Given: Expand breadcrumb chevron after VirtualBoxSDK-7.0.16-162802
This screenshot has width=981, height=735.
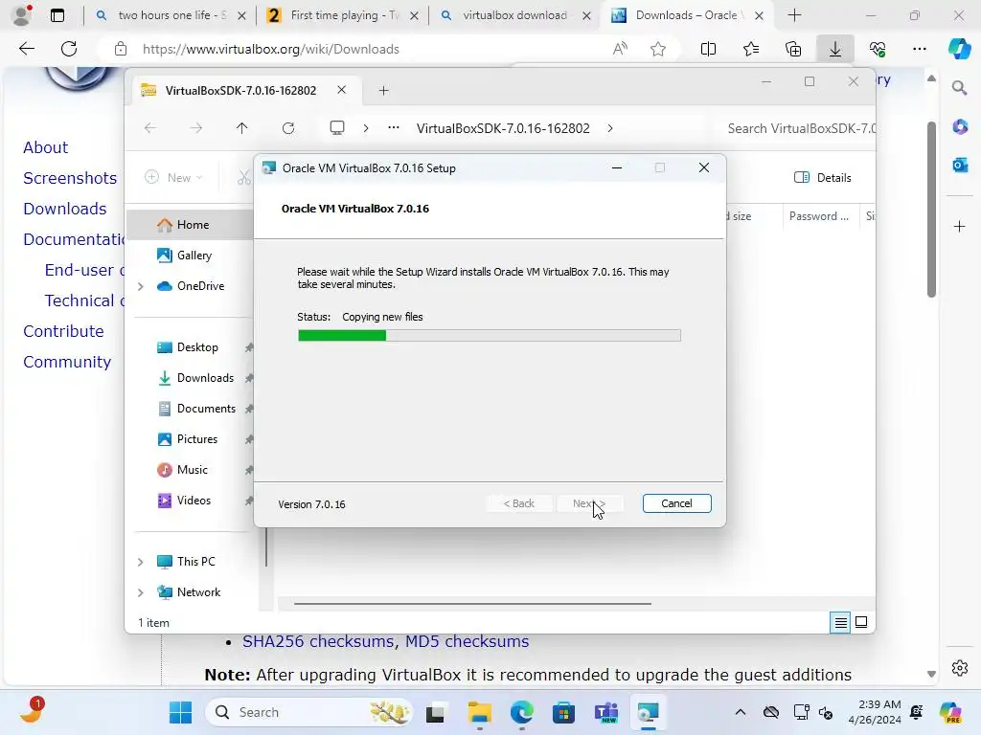Looking at the screenshot, I should [610, 128].
